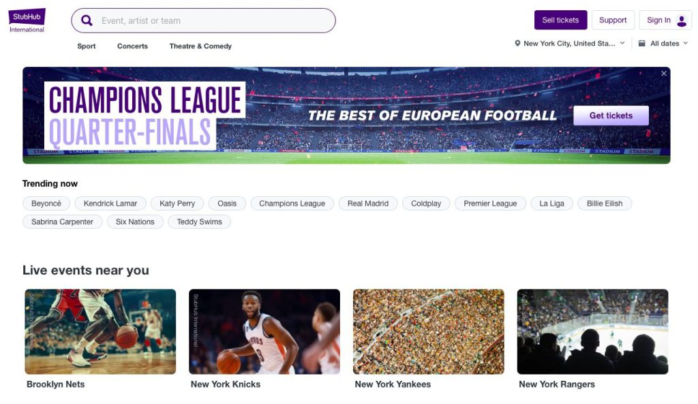Viewport: 698px width, 404px height.
Task: Click the Champions League Quarter-Finals banner title
Action: (145, 116)
